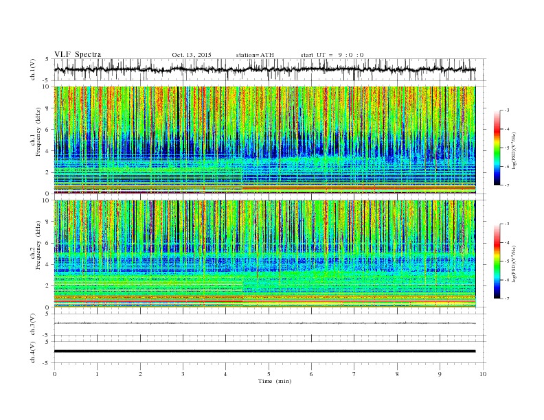The height and width of the screenshot is (420, 544).
Task: Click the "-7" tick on ch.1 colorbar
Action: click(x=507, y=185)
